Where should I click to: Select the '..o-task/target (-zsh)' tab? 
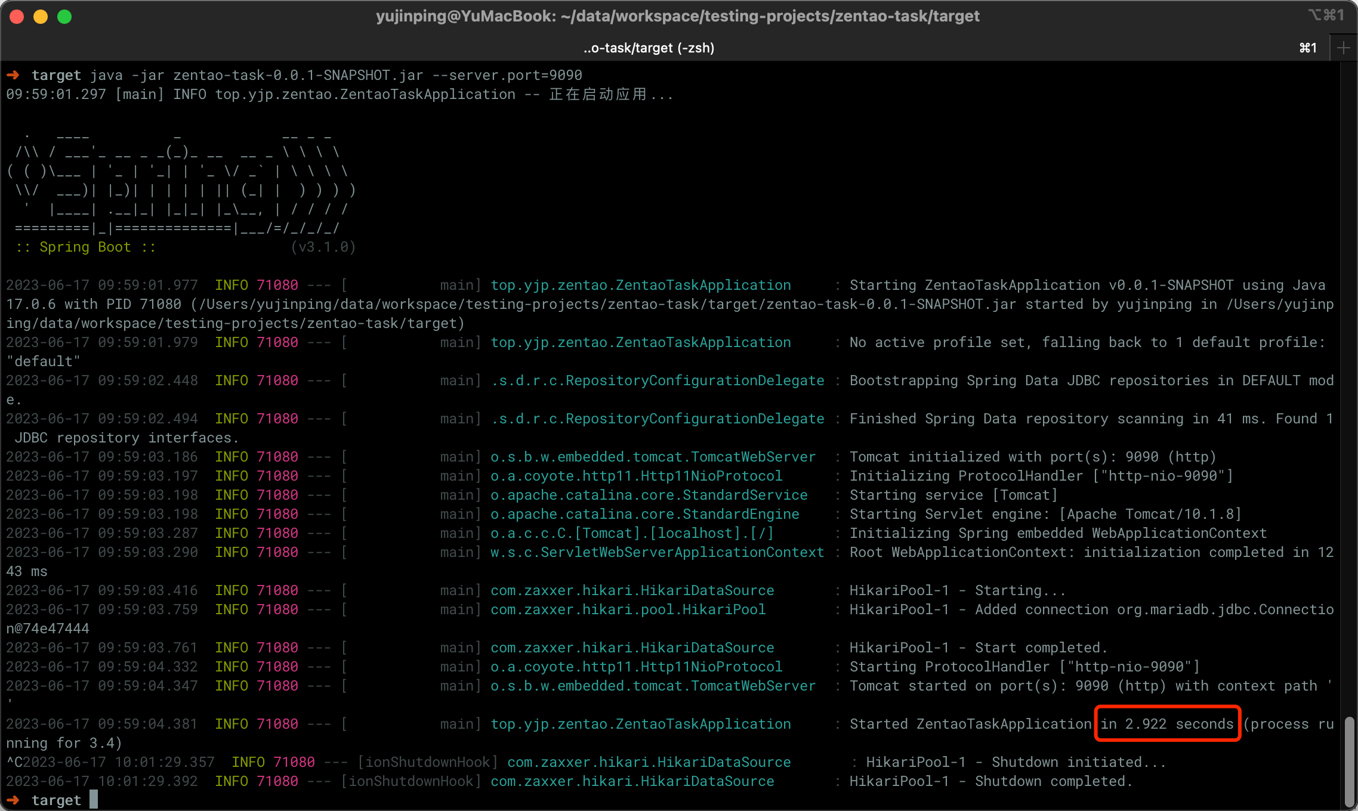[x=649, y=48]
